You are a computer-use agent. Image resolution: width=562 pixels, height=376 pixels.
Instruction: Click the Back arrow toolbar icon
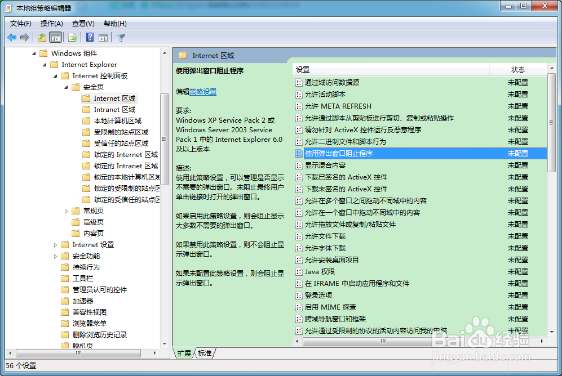click(12, 37)
